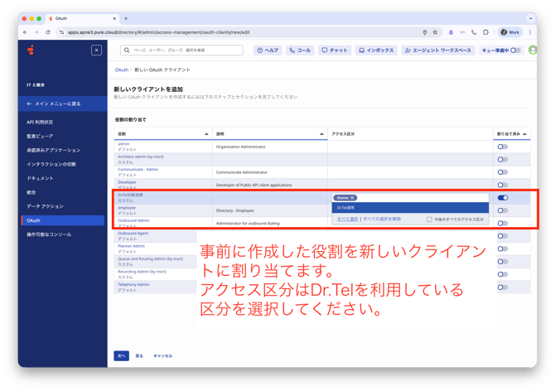This screenshot has width=555, height=391.
Task: Open ドキュメント in sidebar
Action: point(40,178)
